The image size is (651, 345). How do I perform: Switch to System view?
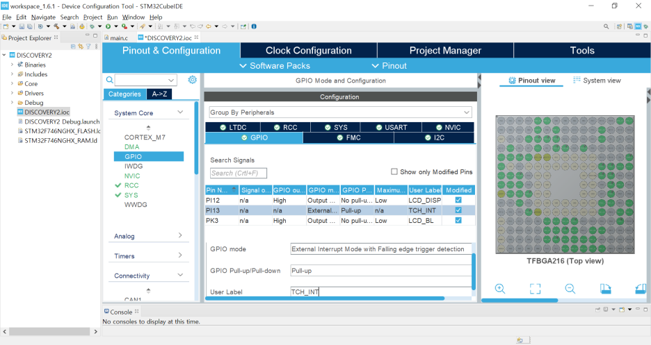click(597, 81)
